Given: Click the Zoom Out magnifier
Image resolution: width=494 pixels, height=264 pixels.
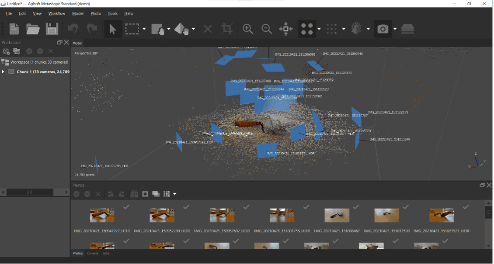Looking at the screenshot, I should pyautogui.click(x=267, y=29).
